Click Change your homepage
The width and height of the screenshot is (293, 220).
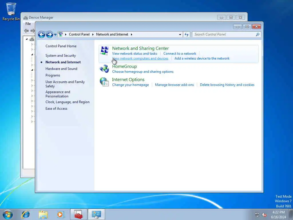130,85
